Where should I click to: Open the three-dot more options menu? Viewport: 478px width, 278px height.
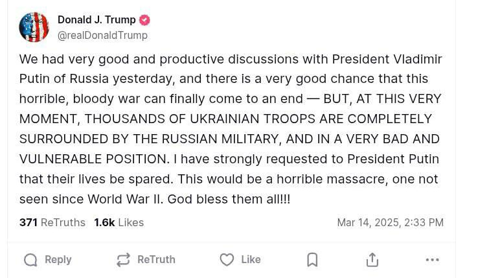tap(432, 260)
